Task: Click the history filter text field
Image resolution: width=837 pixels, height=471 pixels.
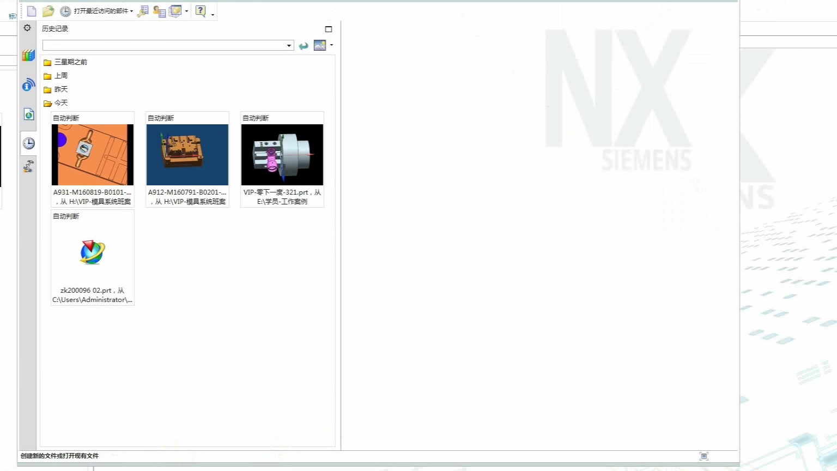Action: 164,45
